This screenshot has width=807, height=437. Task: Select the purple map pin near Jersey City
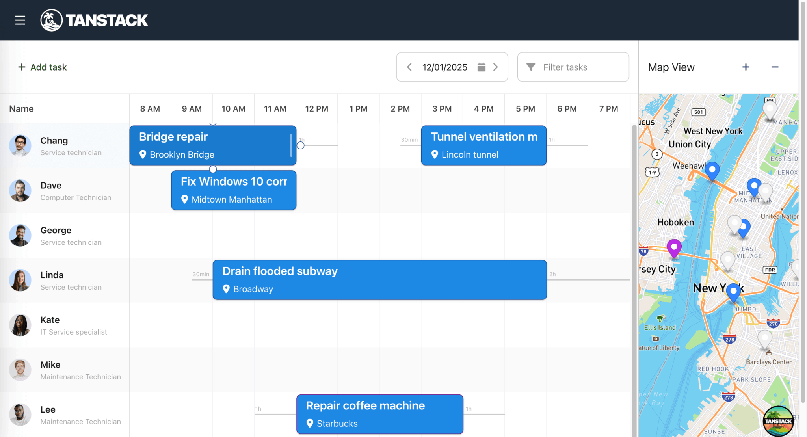click(x=674, y=247)
